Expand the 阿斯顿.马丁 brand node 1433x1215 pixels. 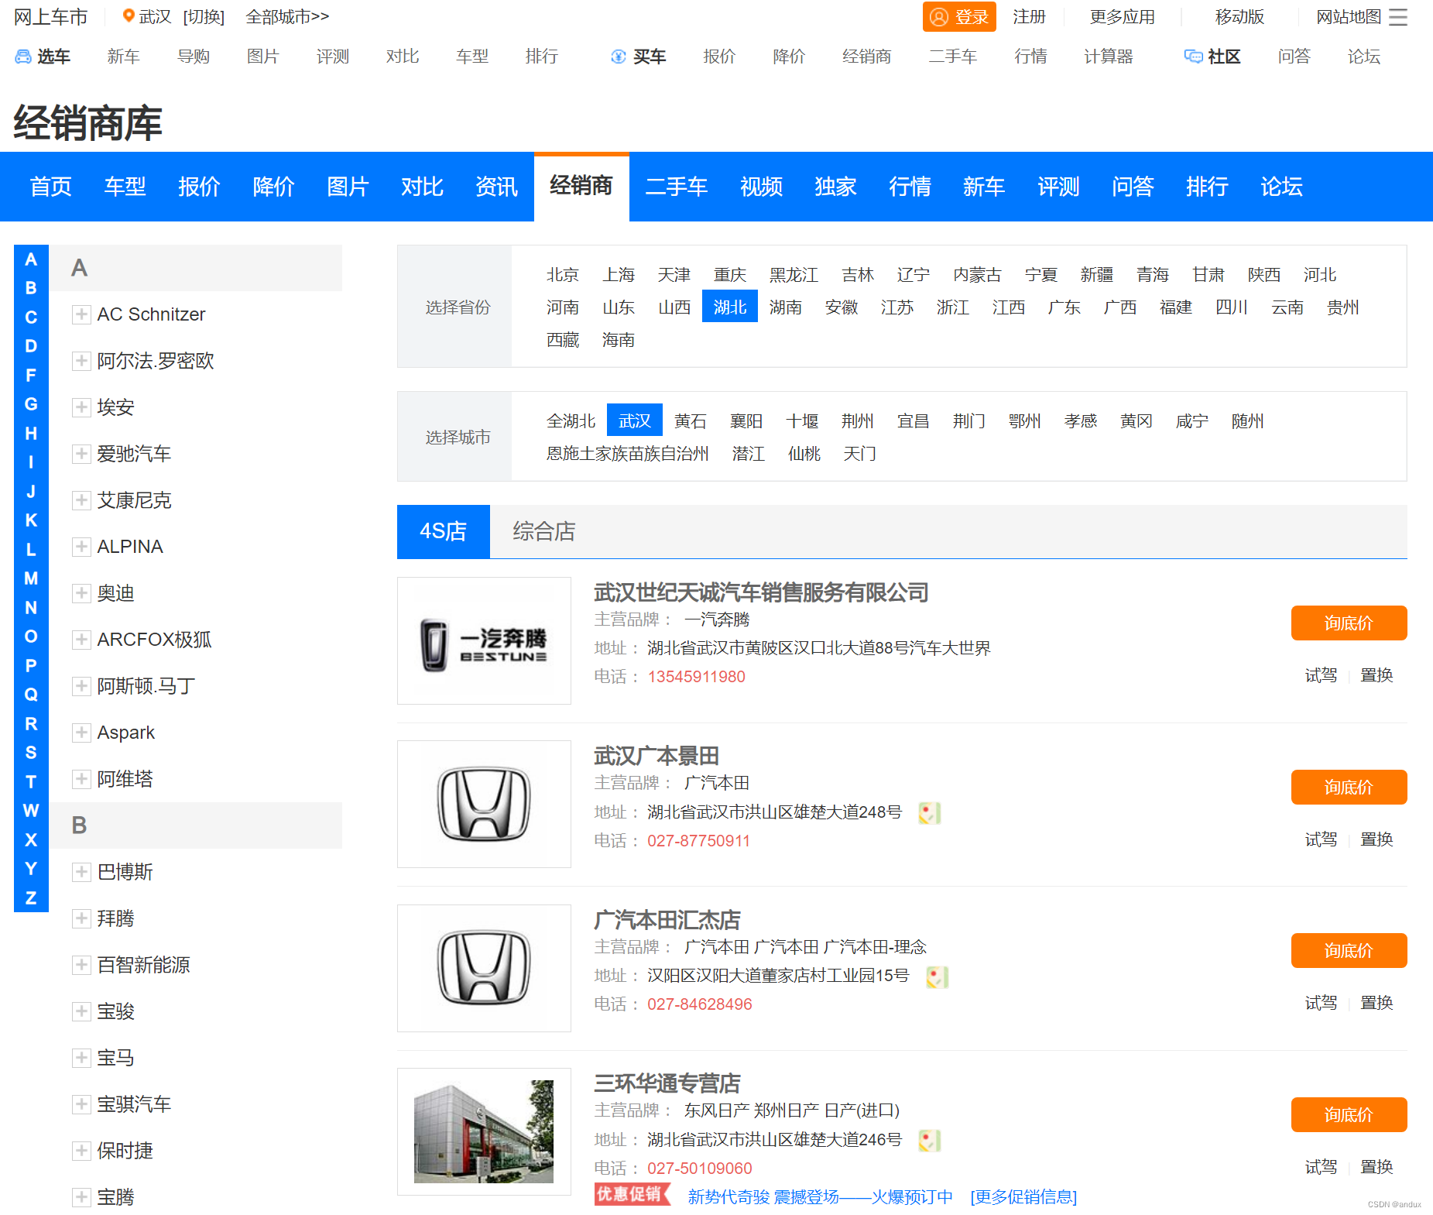tap(81, 686)
